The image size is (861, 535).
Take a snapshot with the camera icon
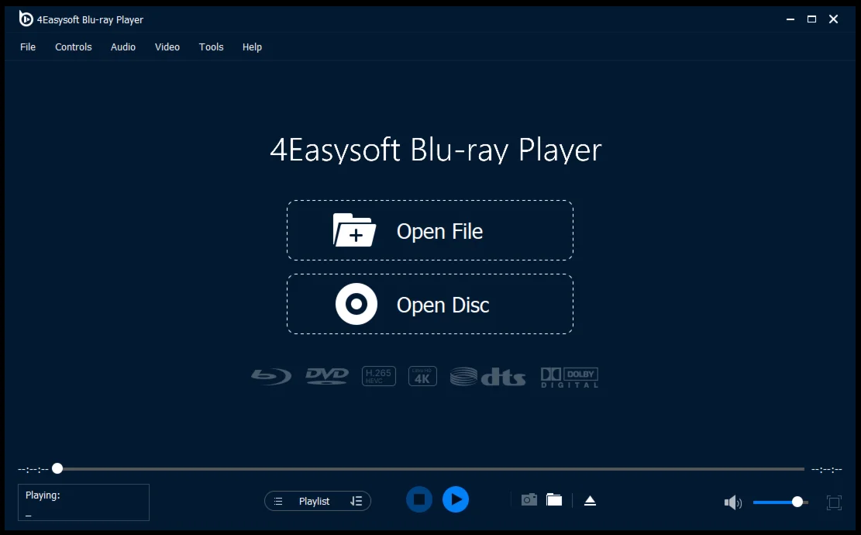(529, 500)
